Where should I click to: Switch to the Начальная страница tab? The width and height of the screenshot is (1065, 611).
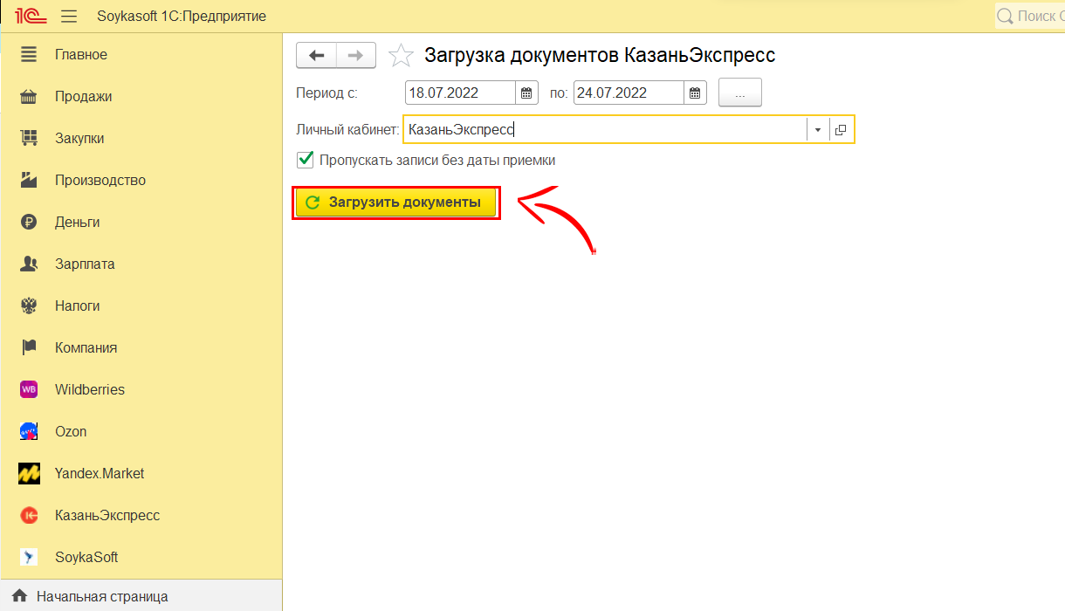point(102,597)
